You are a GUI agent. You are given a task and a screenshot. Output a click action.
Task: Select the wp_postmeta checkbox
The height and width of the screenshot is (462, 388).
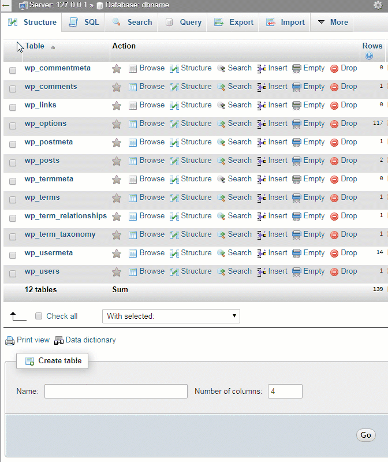coord(13,144)
